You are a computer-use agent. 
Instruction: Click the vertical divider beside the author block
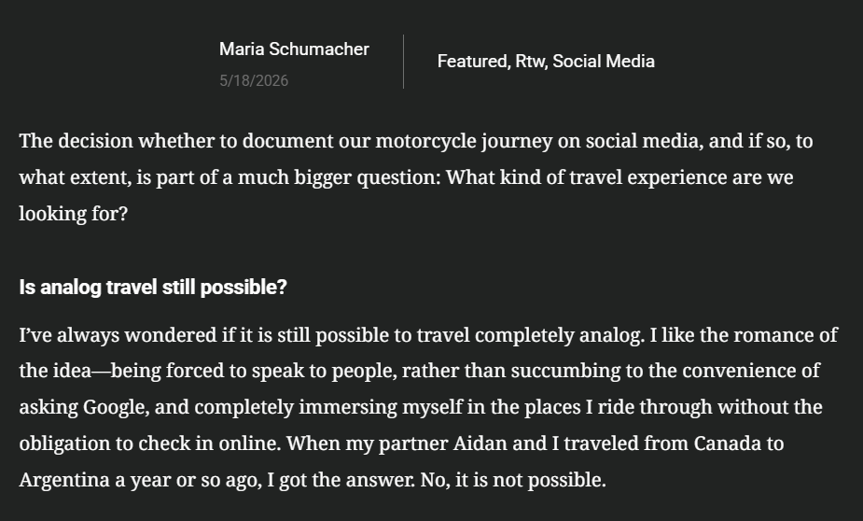point(403,61)
